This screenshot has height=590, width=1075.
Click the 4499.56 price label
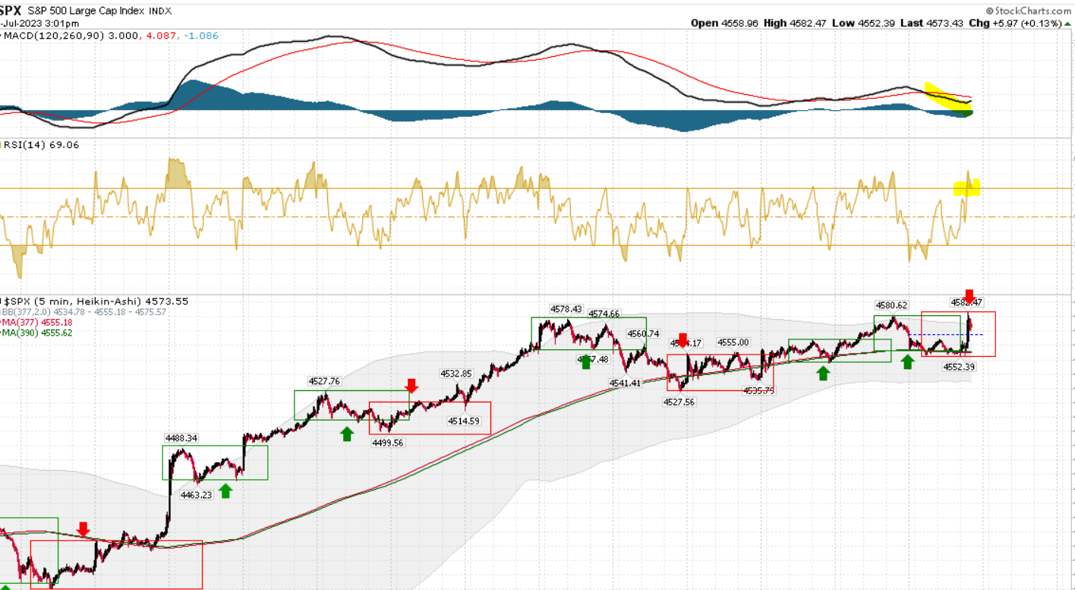[x=388, y=443]
